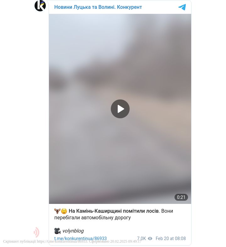Click the bold caption about лосів
226x247 pixels.
tap(114, 211)
